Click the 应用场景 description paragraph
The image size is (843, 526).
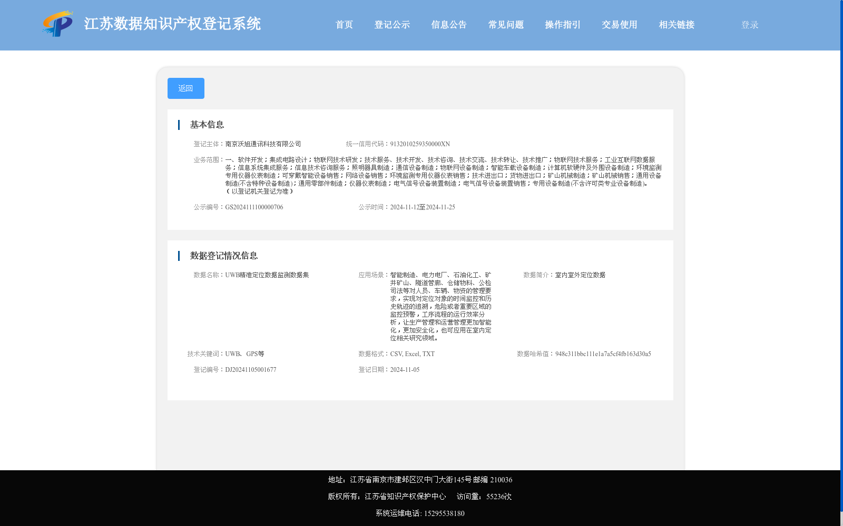click(x=441, y=307)
